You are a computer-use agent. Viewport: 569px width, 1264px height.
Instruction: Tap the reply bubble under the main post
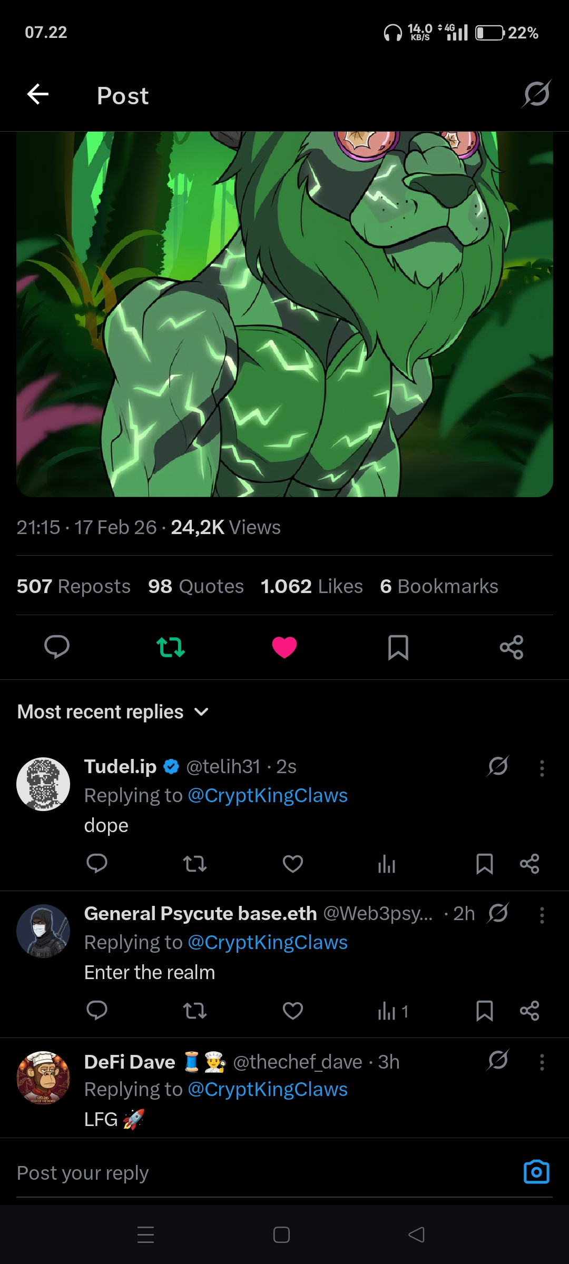(x=57, y=647)
